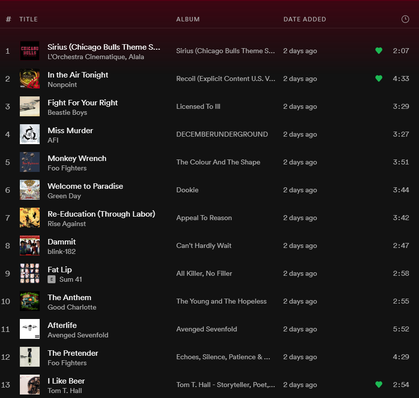Image resolution: width=419 pixels, height=398 pixels.
Task: Sort tracks by TITLE column header
Action: pos(28,19)
